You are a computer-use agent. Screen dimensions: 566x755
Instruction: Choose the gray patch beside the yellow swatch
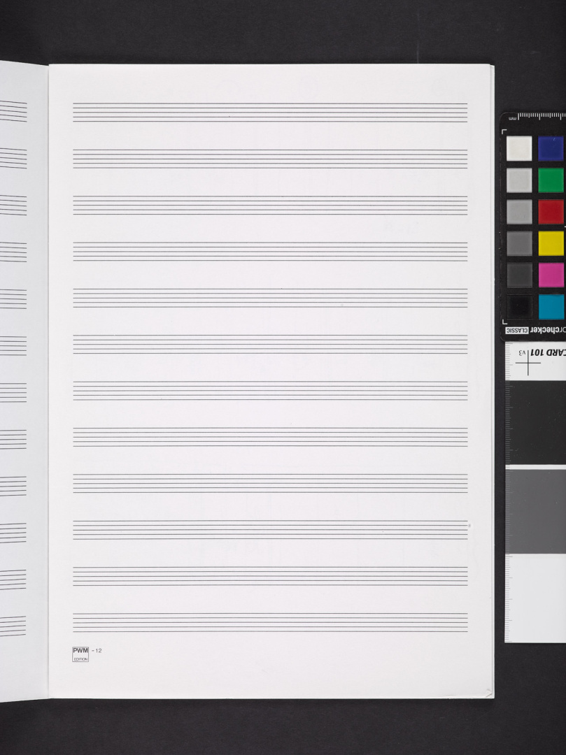tap(519, 244)
